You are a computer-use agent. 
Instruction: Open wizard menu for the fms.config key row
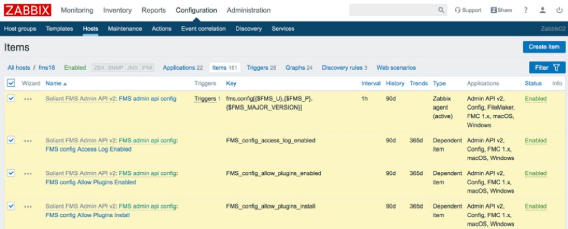click(x=28, y=99)
